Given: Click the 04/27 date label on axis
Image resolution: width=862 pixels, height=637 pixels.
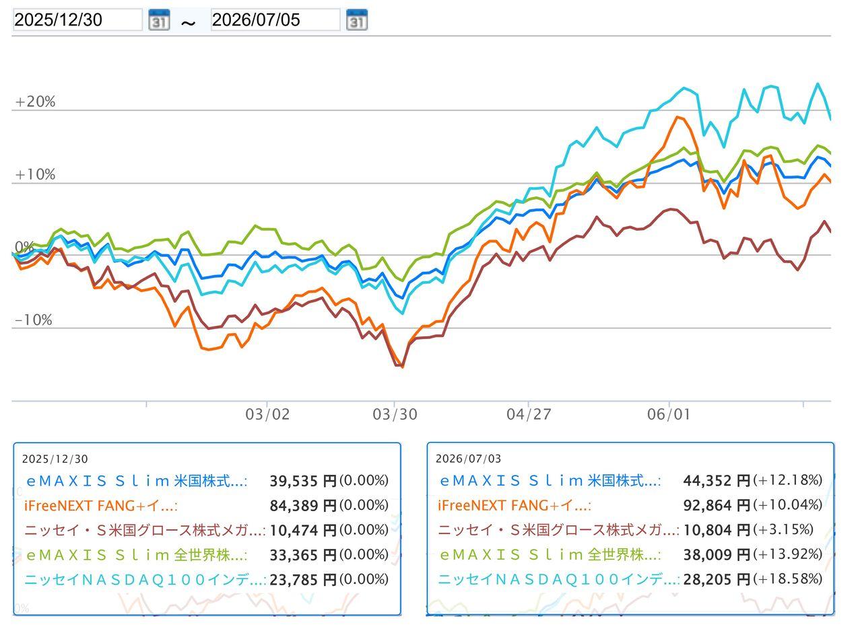Looking at the screenshot, I should 529,414.
